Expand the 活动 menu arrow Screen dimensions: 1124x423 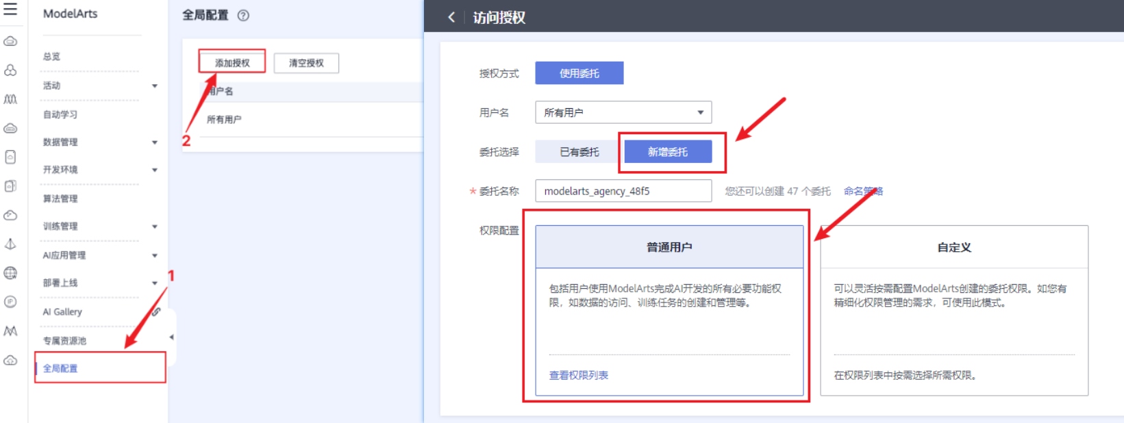coord(155,86)
